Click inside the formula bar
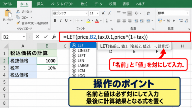Screen dimensions: 192x108 [x=125, y=37]
